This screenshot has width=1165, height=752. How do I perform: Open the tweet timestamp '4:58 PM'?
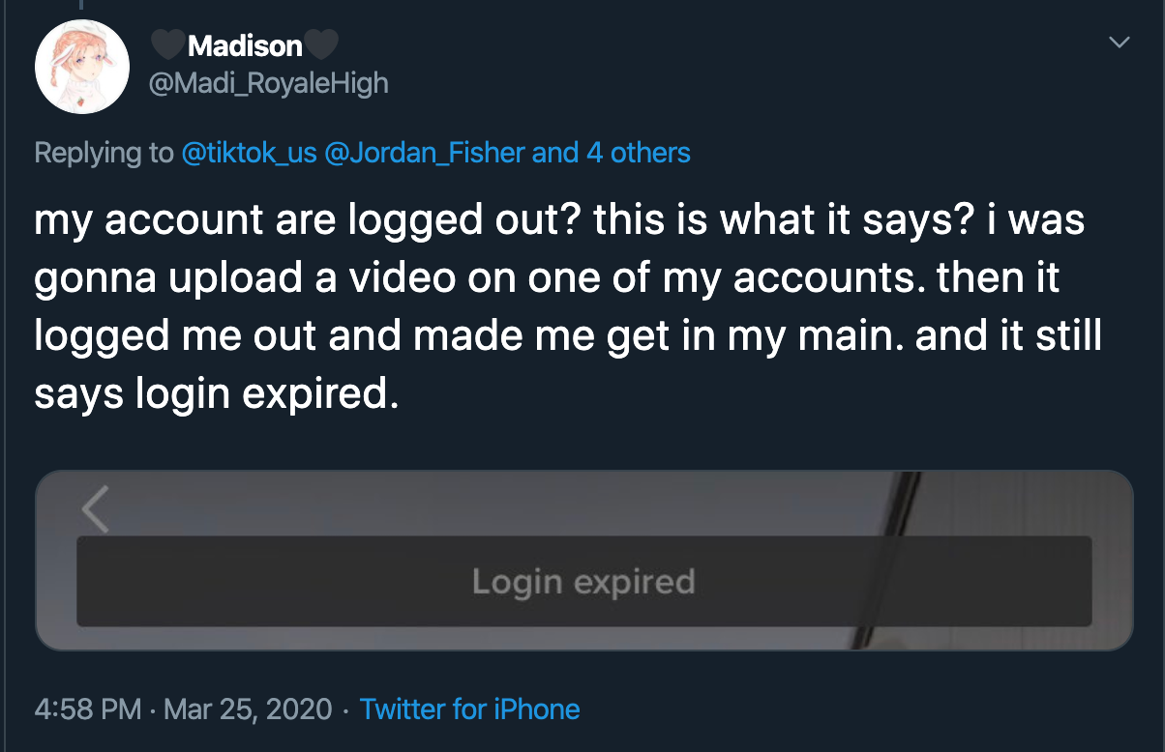[84, 709]
